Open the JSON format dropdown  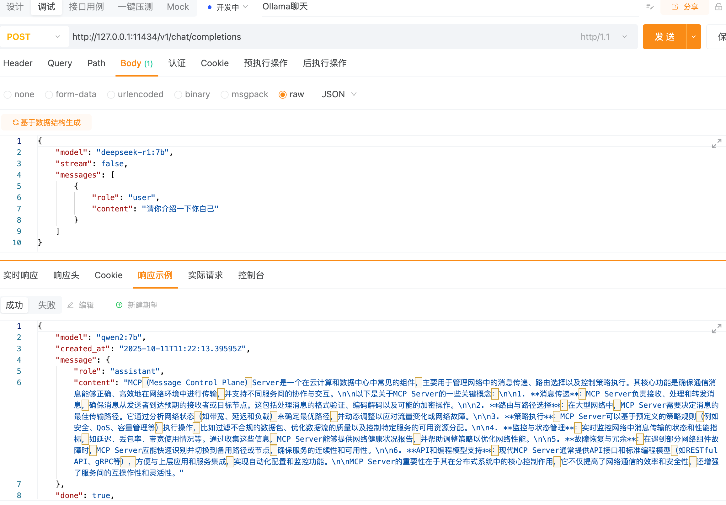click(x=339, y=94)
